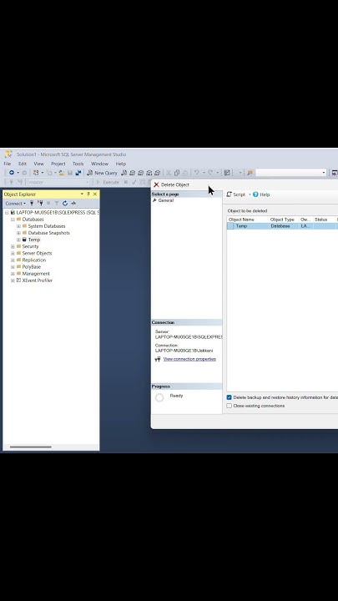Click the Undo toolbar icon
Image resolution: width=338 pixels, height=601 pixels.
point(197,173)
